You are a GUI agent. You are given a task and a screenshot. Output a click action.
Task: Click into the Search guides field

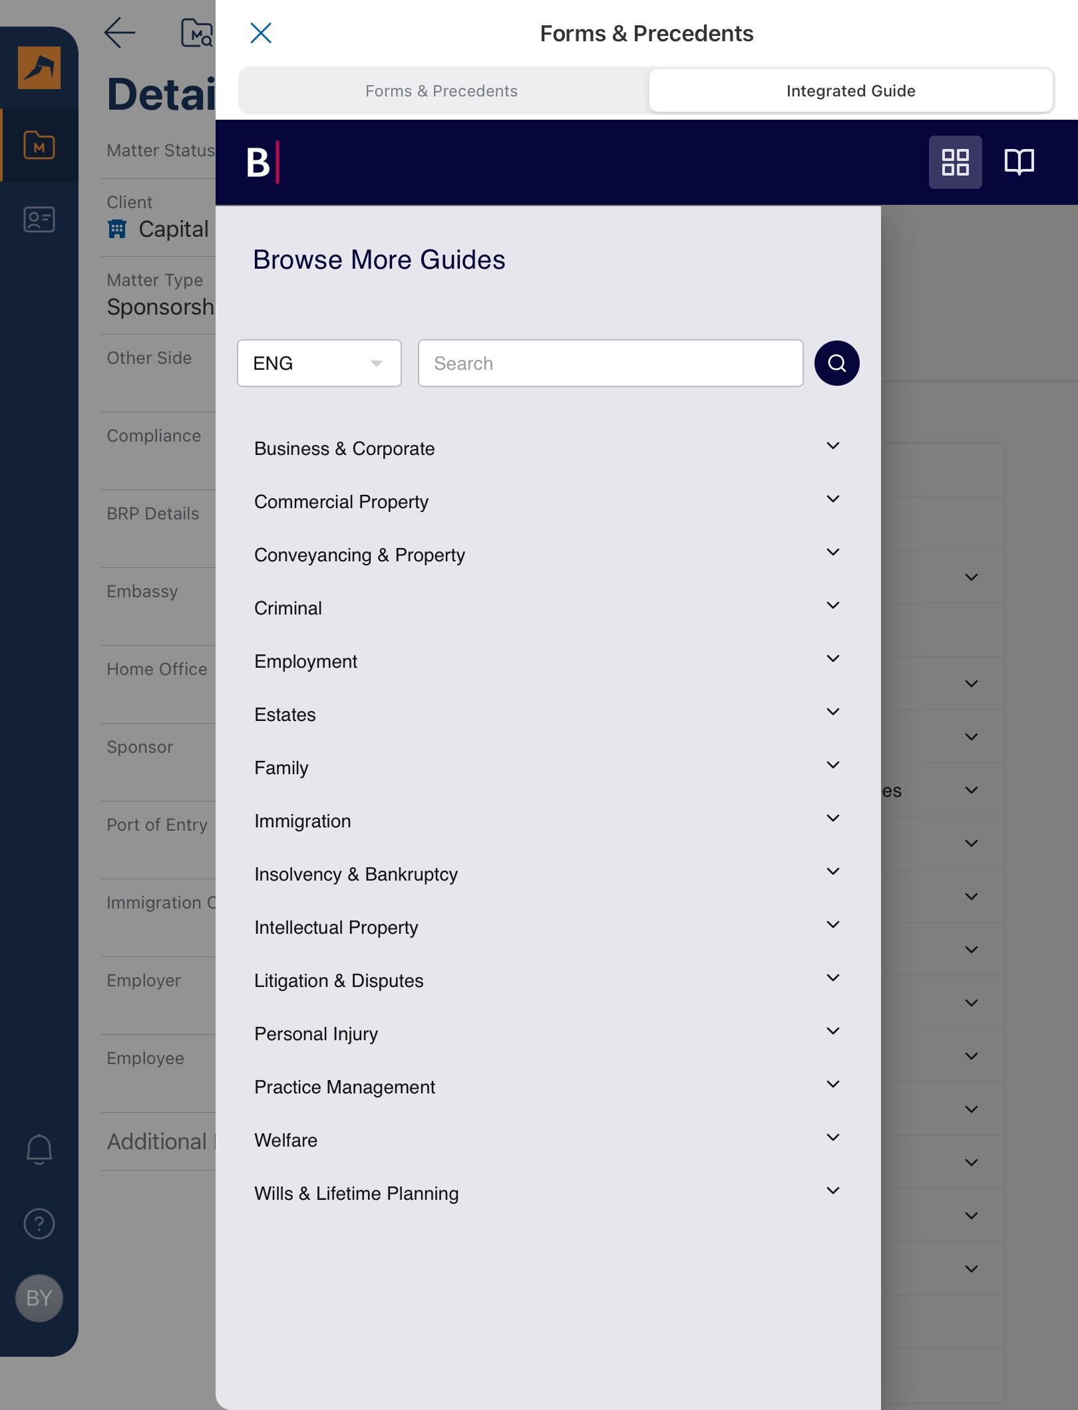(610, 363)
